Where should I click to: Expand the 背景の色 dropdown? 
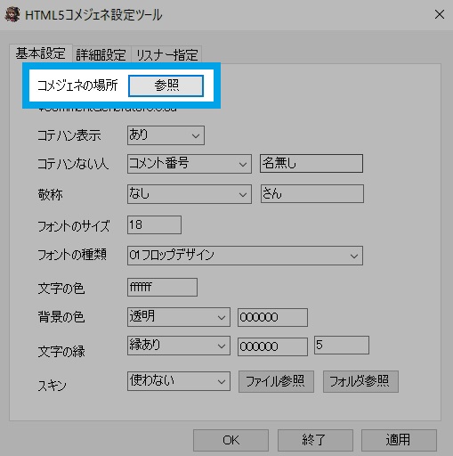click(179, 317)
